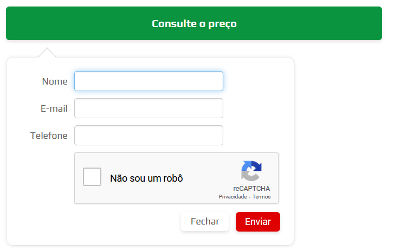Viewport: 394px width, 250px height.
Task: Click the Consulte o preço heading text
Action: 194,24
